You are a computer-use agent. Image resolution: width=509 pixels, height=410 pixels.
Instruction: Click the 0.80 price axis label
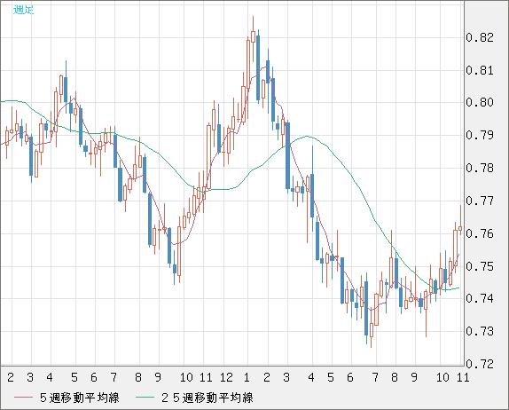coord(480,102)
